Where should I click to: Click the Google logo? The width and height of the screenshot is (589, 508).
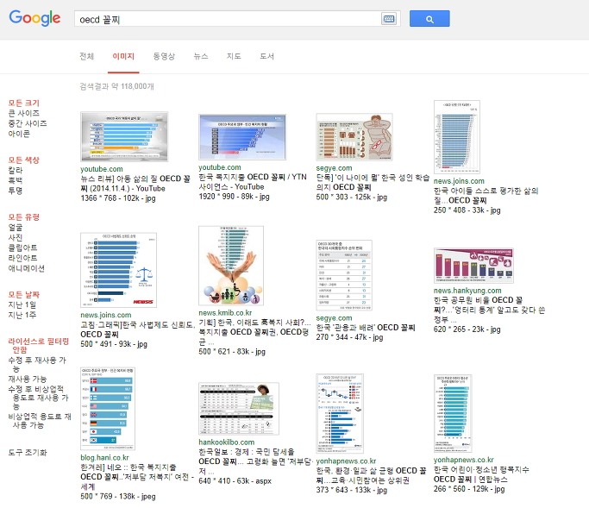click(34, 17)
